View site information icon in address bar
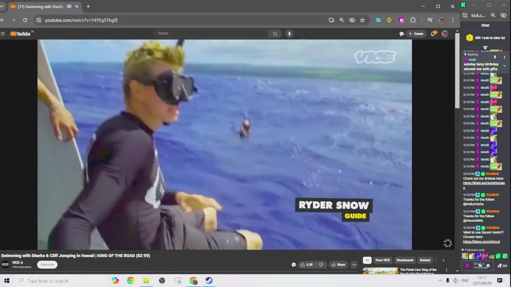The height and width of the screenshot is (287, 511). (x=38, y=20)
